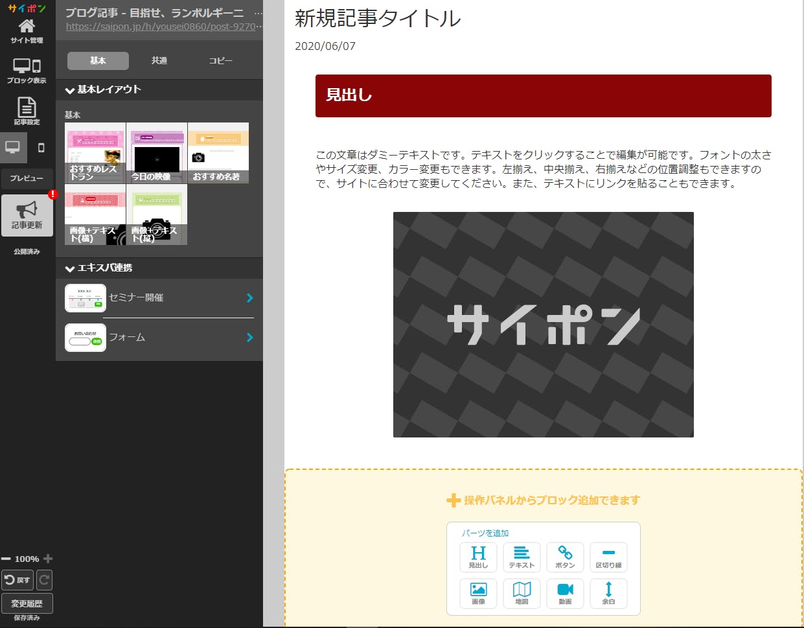Click the 記事更新 megaphone button
Viewport: 804px width, 628px height.
click(27, 215)
